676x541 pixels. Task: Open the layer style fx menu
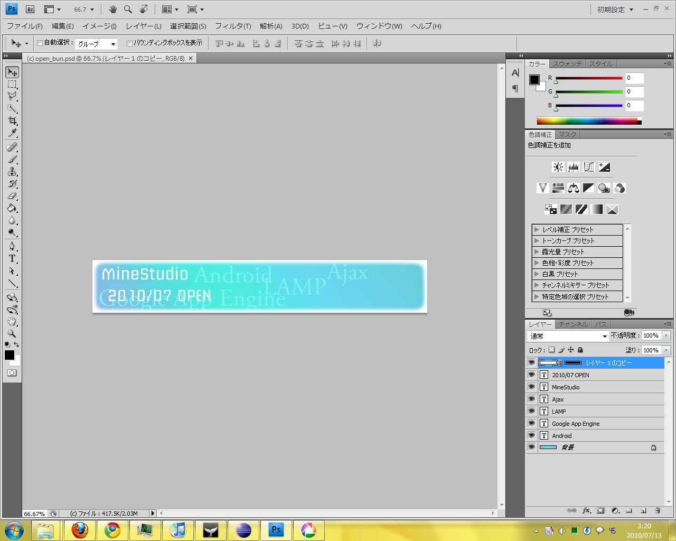point(586,511)
